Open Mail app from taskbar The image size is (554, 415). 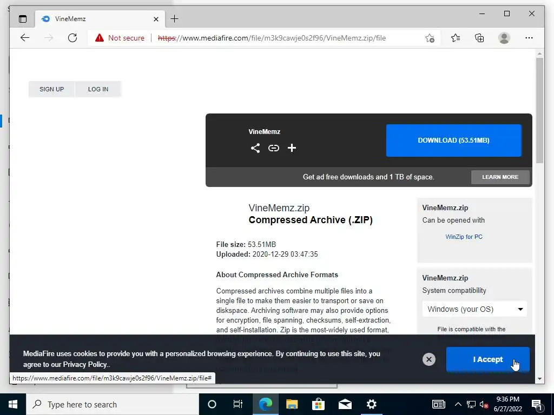pos(345,404)
